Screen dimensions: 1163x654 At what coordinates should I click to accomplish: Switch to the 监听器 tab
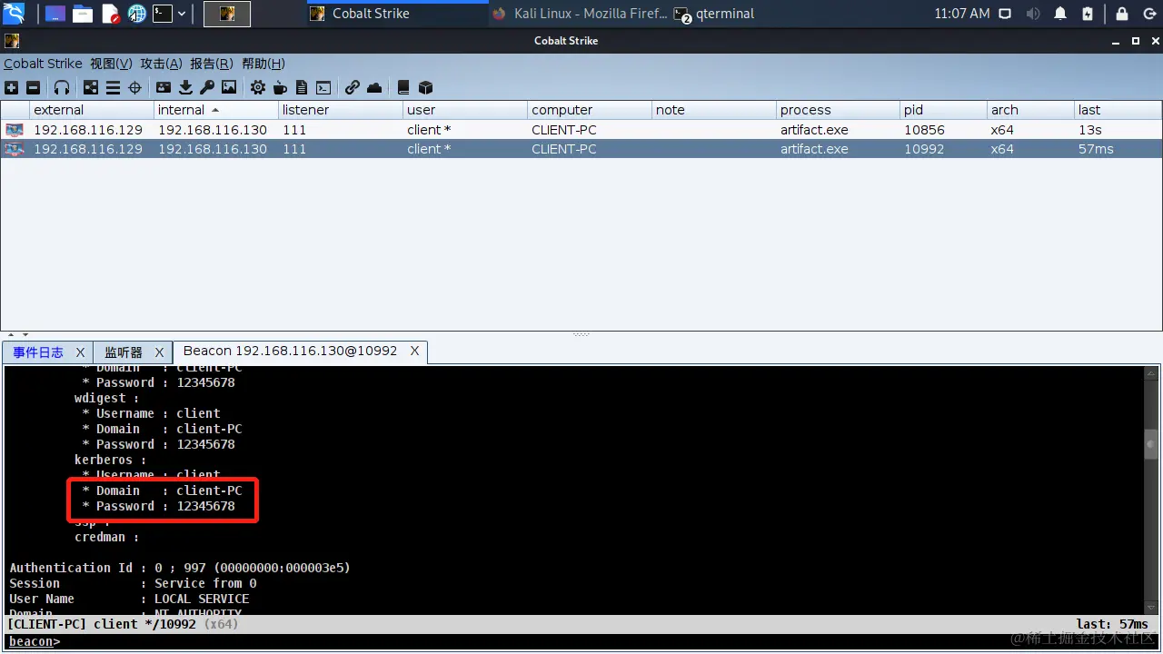[x=124, y=352]
